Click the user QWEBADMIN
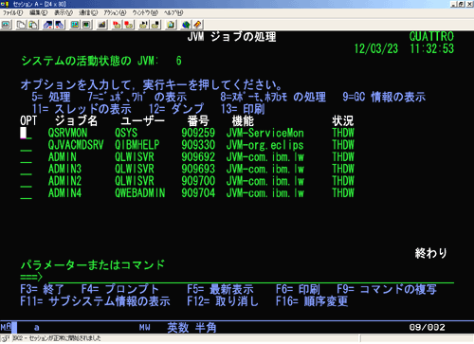This screenshot has width=474, height=344. [x=140, y=193]
